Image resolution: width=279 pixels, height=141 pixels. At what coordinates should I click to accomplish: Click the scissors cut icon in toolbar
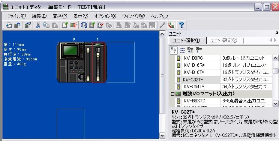click(x=38, y=25)
